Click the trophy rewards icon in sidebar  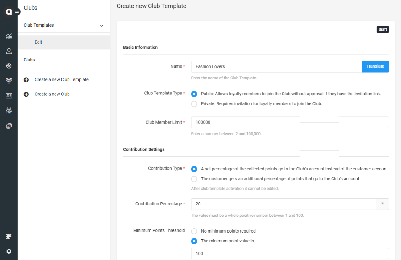[9, 81]
